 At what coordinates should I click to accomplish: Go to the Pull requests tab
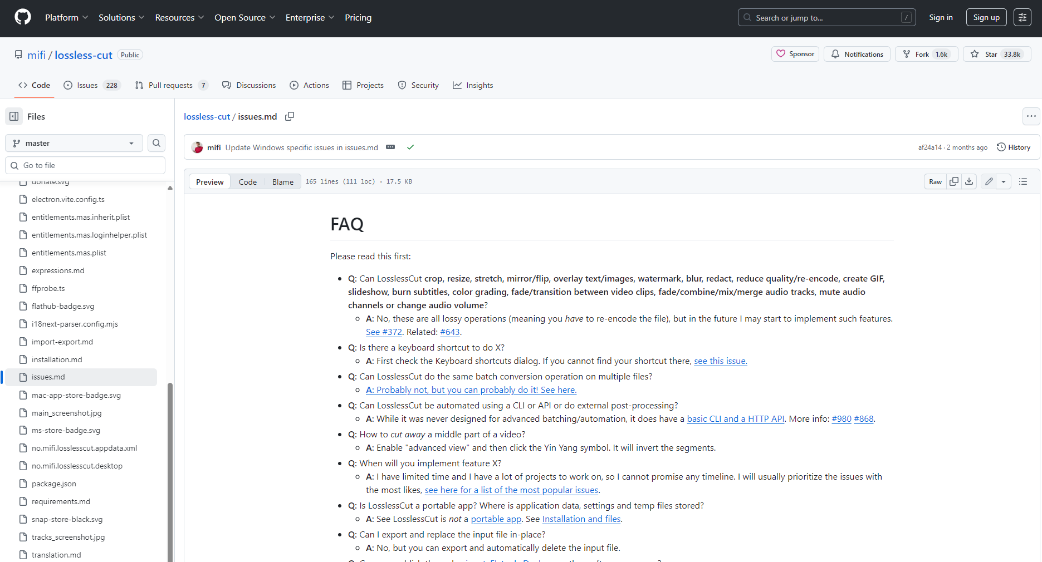click(171, 85)
